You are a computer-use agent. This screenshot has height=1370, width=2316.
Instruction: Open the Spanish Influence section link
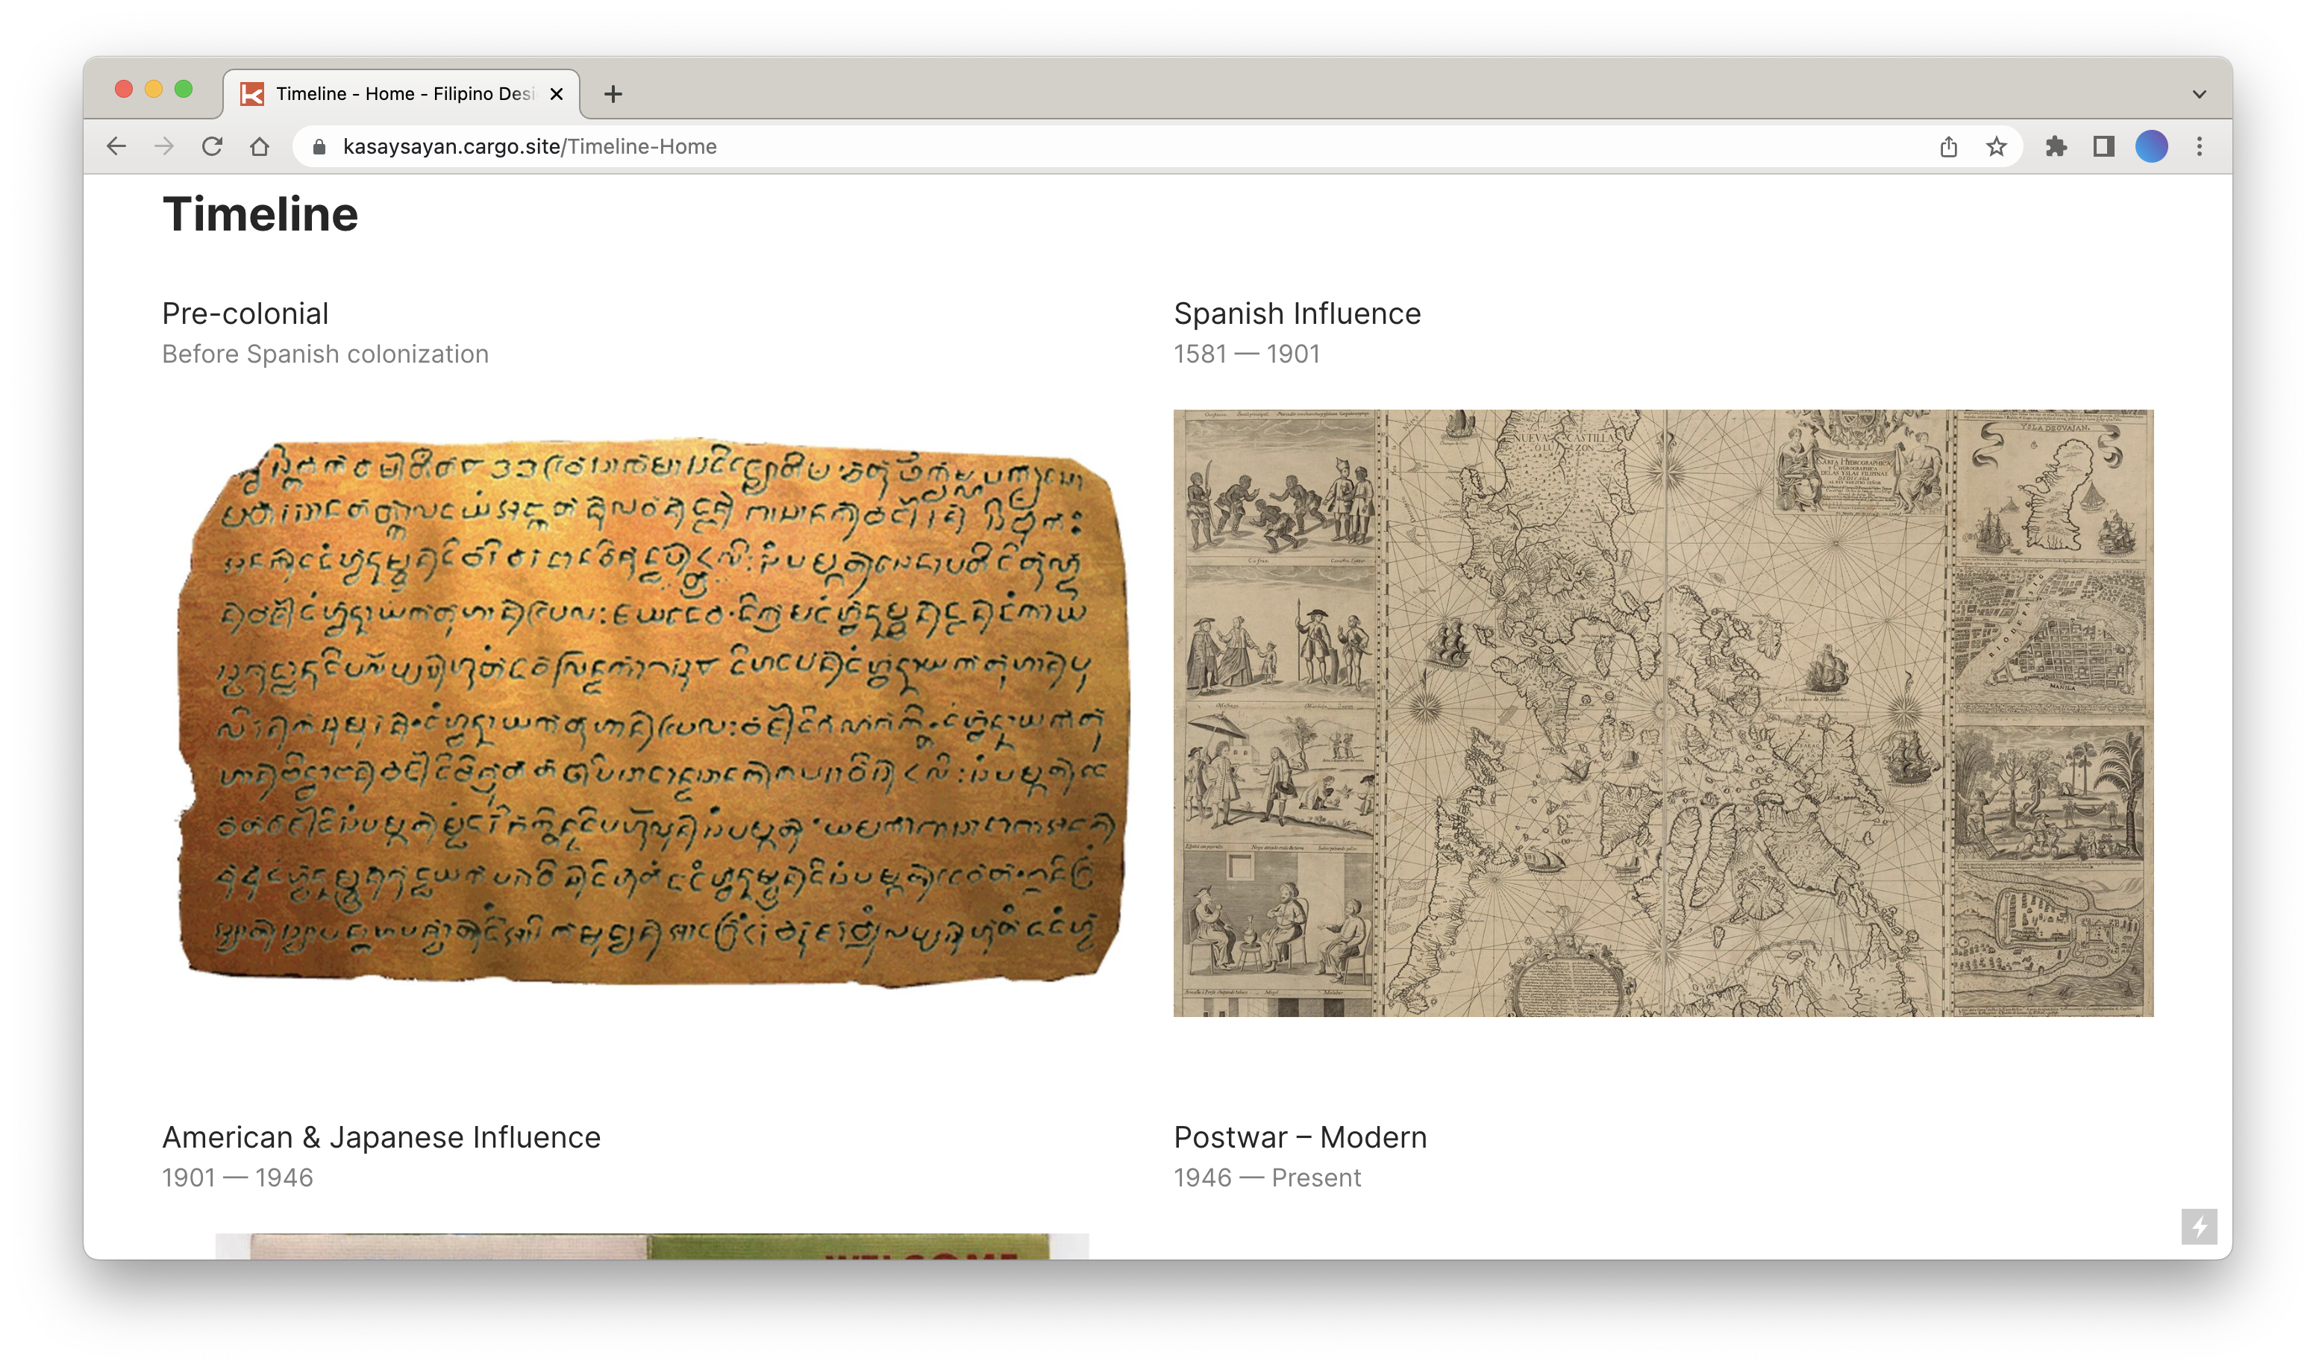point(1297,314)
